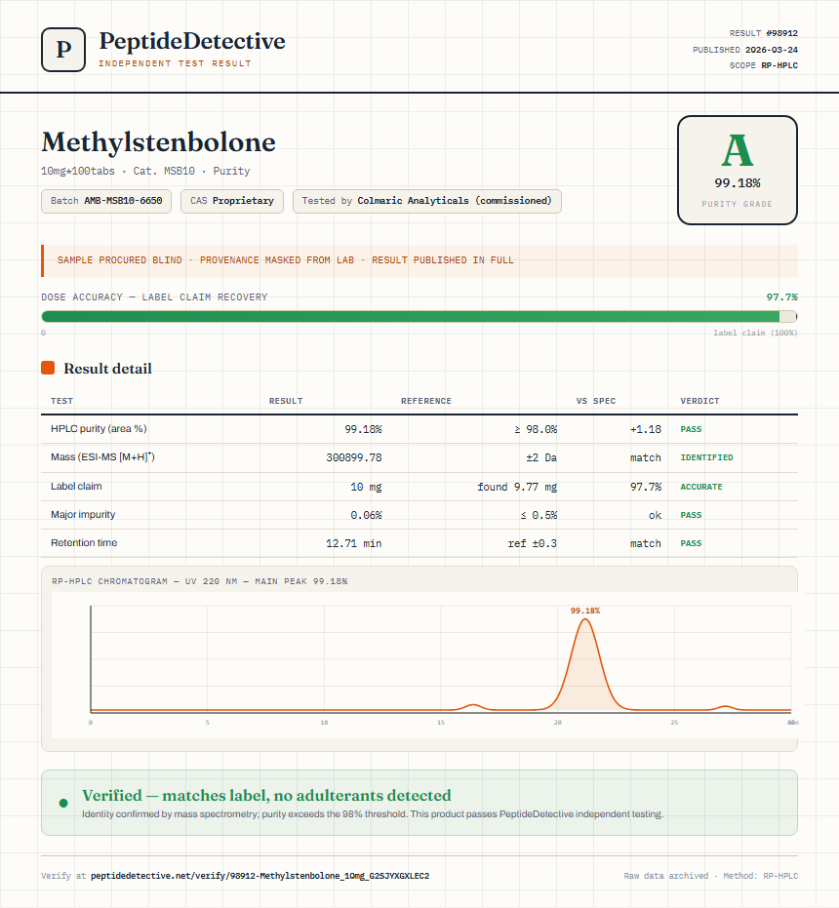The height and width of the screenshot is (908, 839).
Task: Click the blind sample procurement banner
Action: [x=419, y=260]
